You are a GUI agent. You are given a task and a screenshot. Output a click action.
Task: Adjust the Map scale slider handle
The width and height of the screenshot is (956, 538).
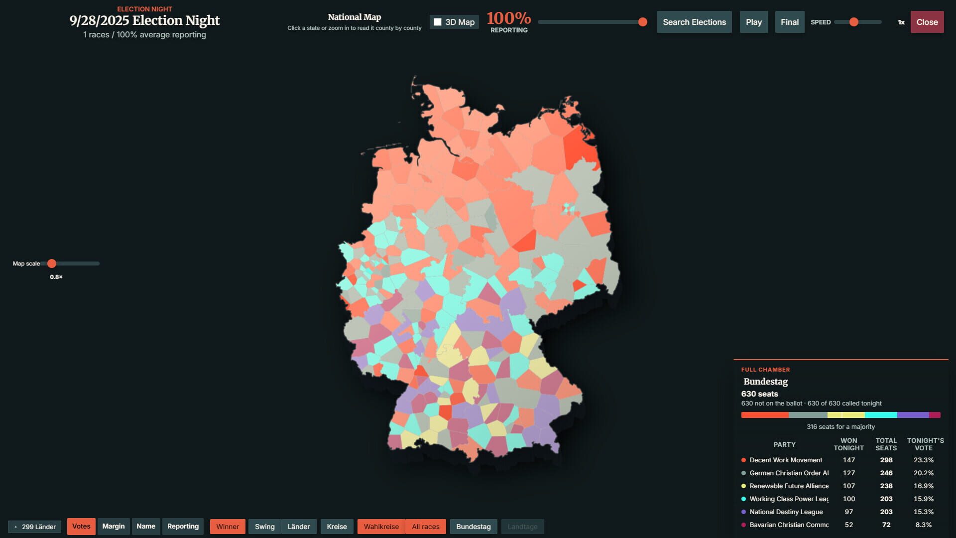click(x=52, y=264)
